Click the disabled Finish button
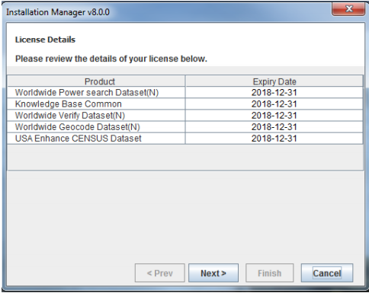 coord(270,273)
